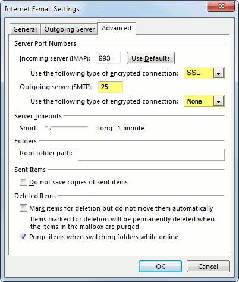This screenshot has width=239, height=282.
Task: Enable Do not save copies of sent items
Action: [x=23, y=182]
